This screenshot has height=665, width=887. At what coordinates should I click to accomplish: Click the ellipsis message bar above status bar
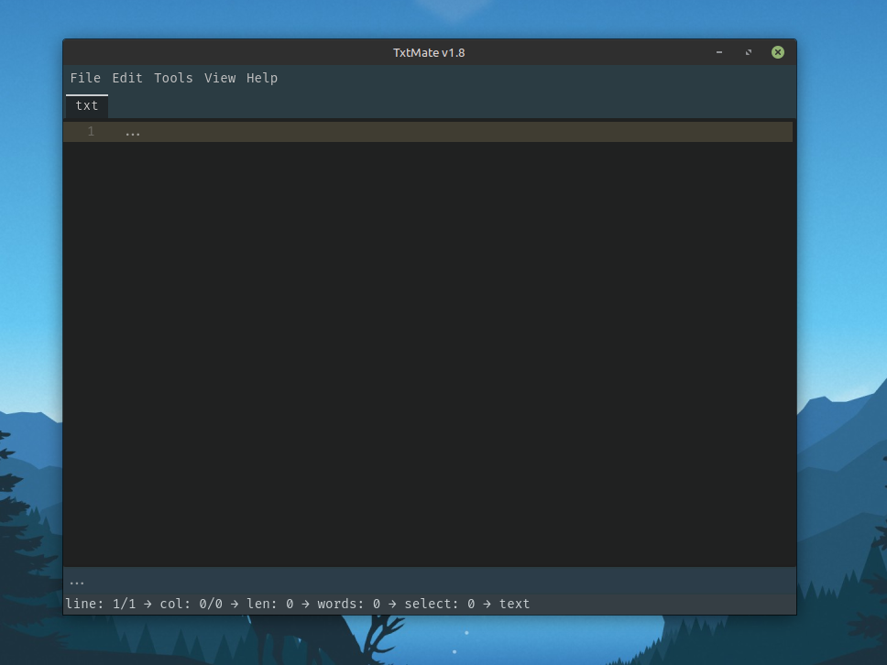(x=430, y=582)
